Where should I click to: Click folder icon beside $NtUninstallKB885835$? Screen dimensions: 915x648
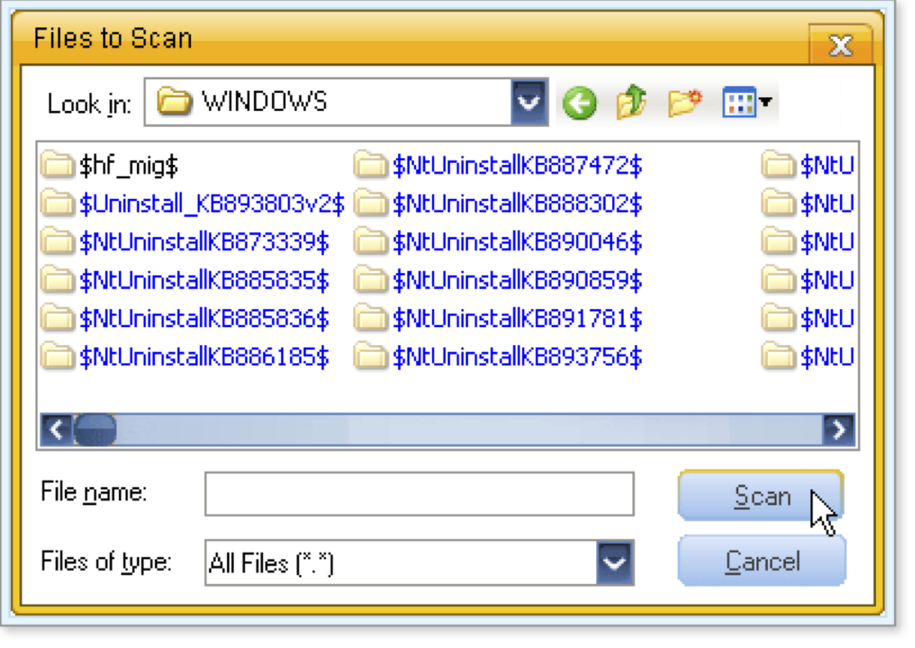pyautogui.click(x=58, y=280)
